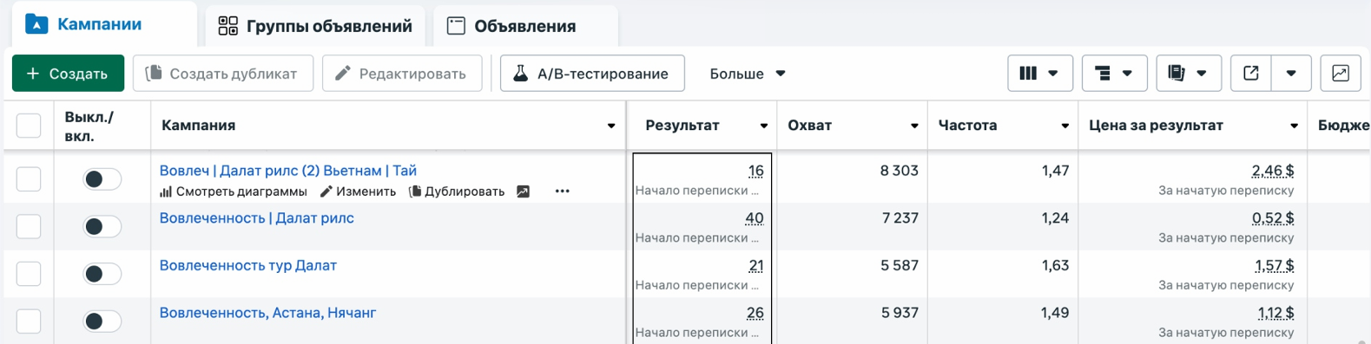
Task: Click Изменить under first campaign
Action: click(359, 191)
